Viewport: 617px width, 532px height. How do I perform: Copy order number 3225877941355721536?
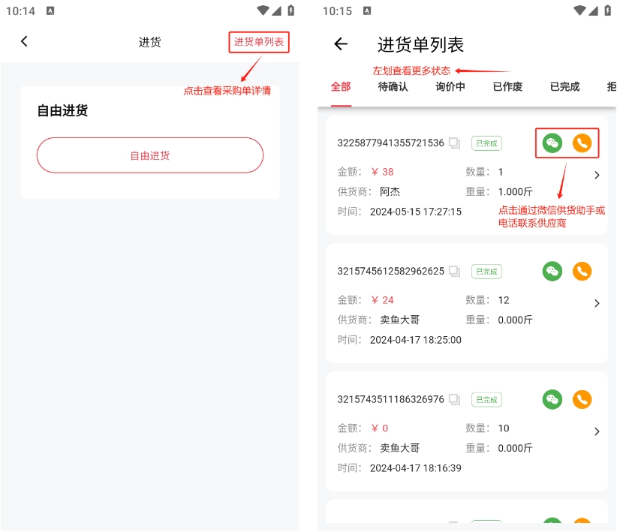tap(454, 143)
